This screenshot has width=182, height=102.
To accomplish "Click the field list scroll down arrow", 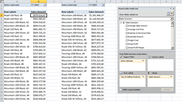I will (x=172, y=48).
